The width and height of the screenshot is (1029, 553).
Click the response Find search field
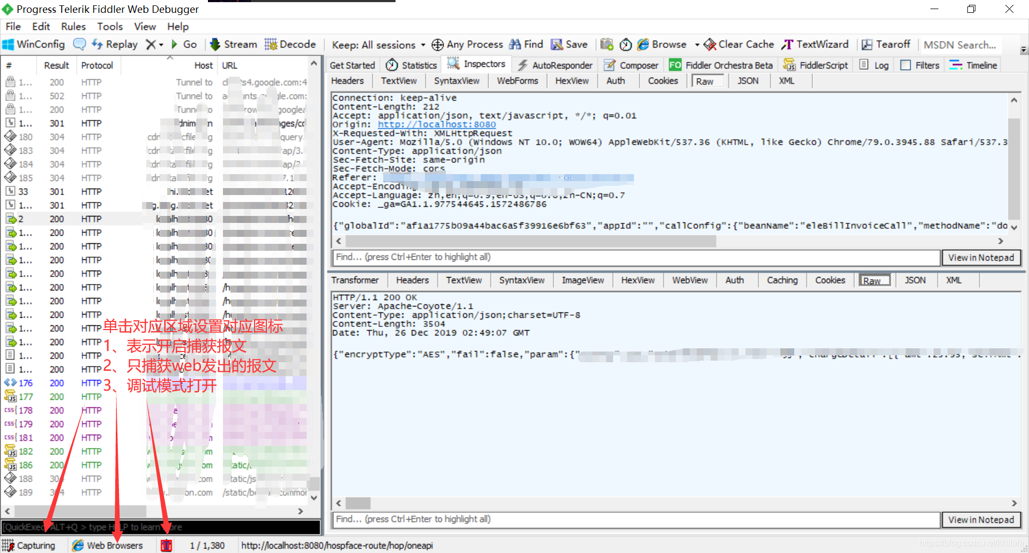[636, 519]
